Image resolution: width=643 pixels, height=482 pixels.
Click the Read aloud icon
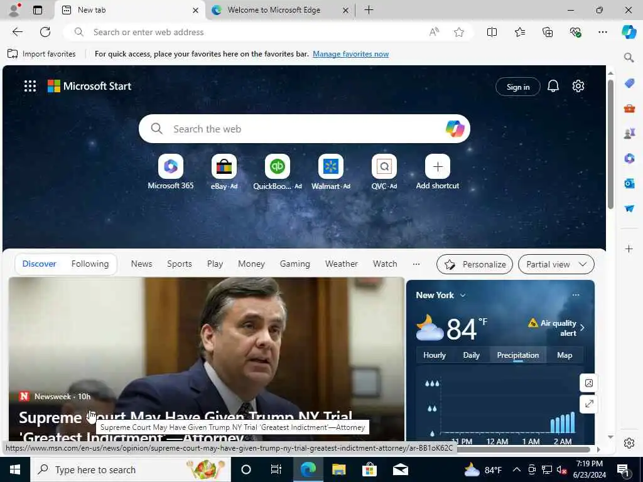pos(434,32)
